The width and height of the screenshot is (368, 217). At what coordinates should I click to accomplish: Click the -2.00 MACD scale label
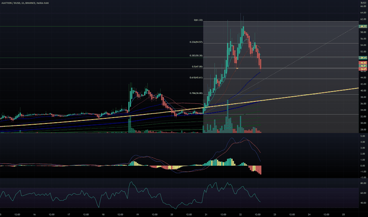tap(362, 178)
